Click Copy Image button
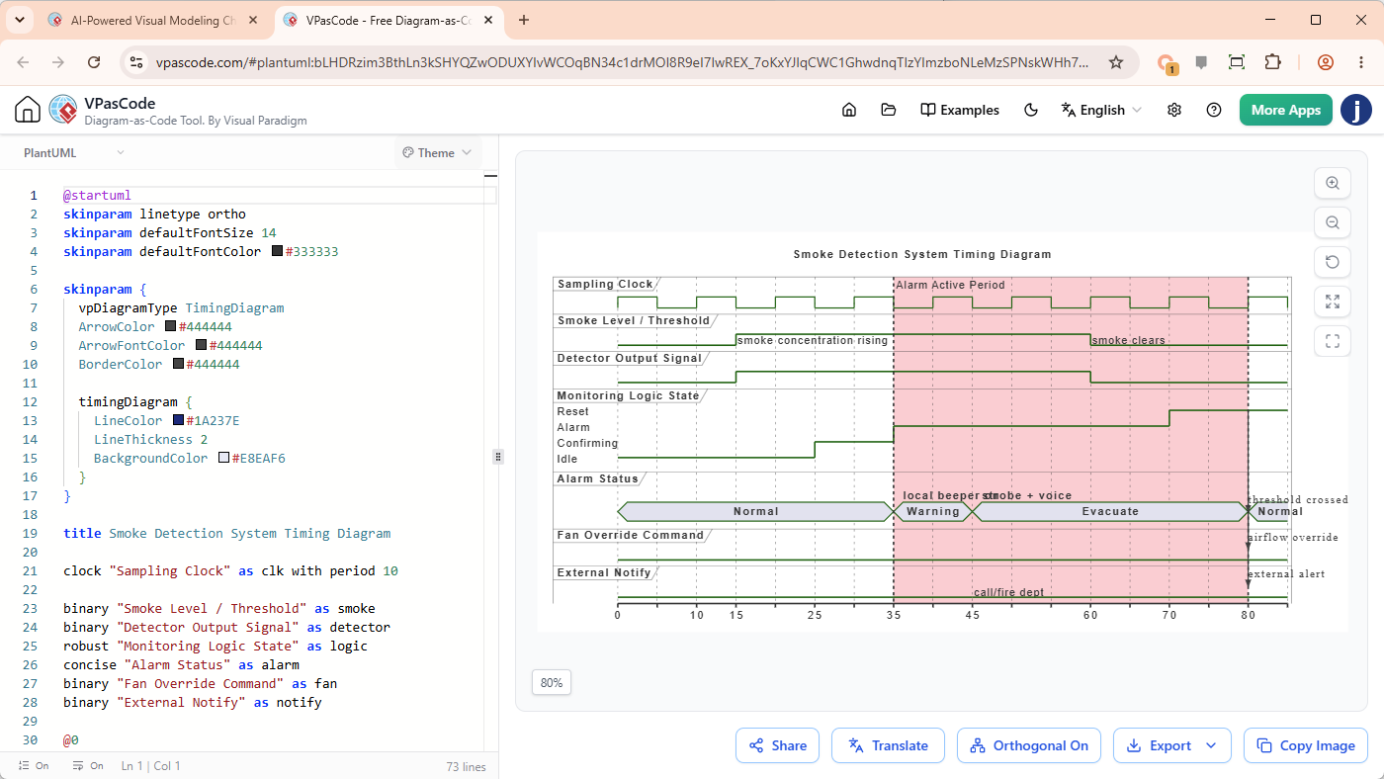 coord(1306,745)
